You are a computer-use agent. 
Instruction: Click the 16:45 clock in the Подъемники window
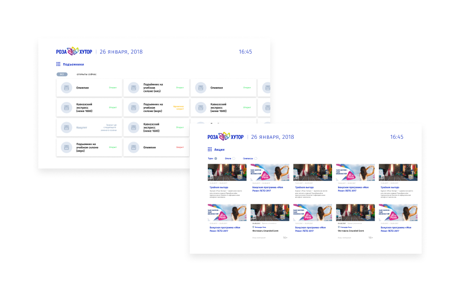tap(245, 52)
